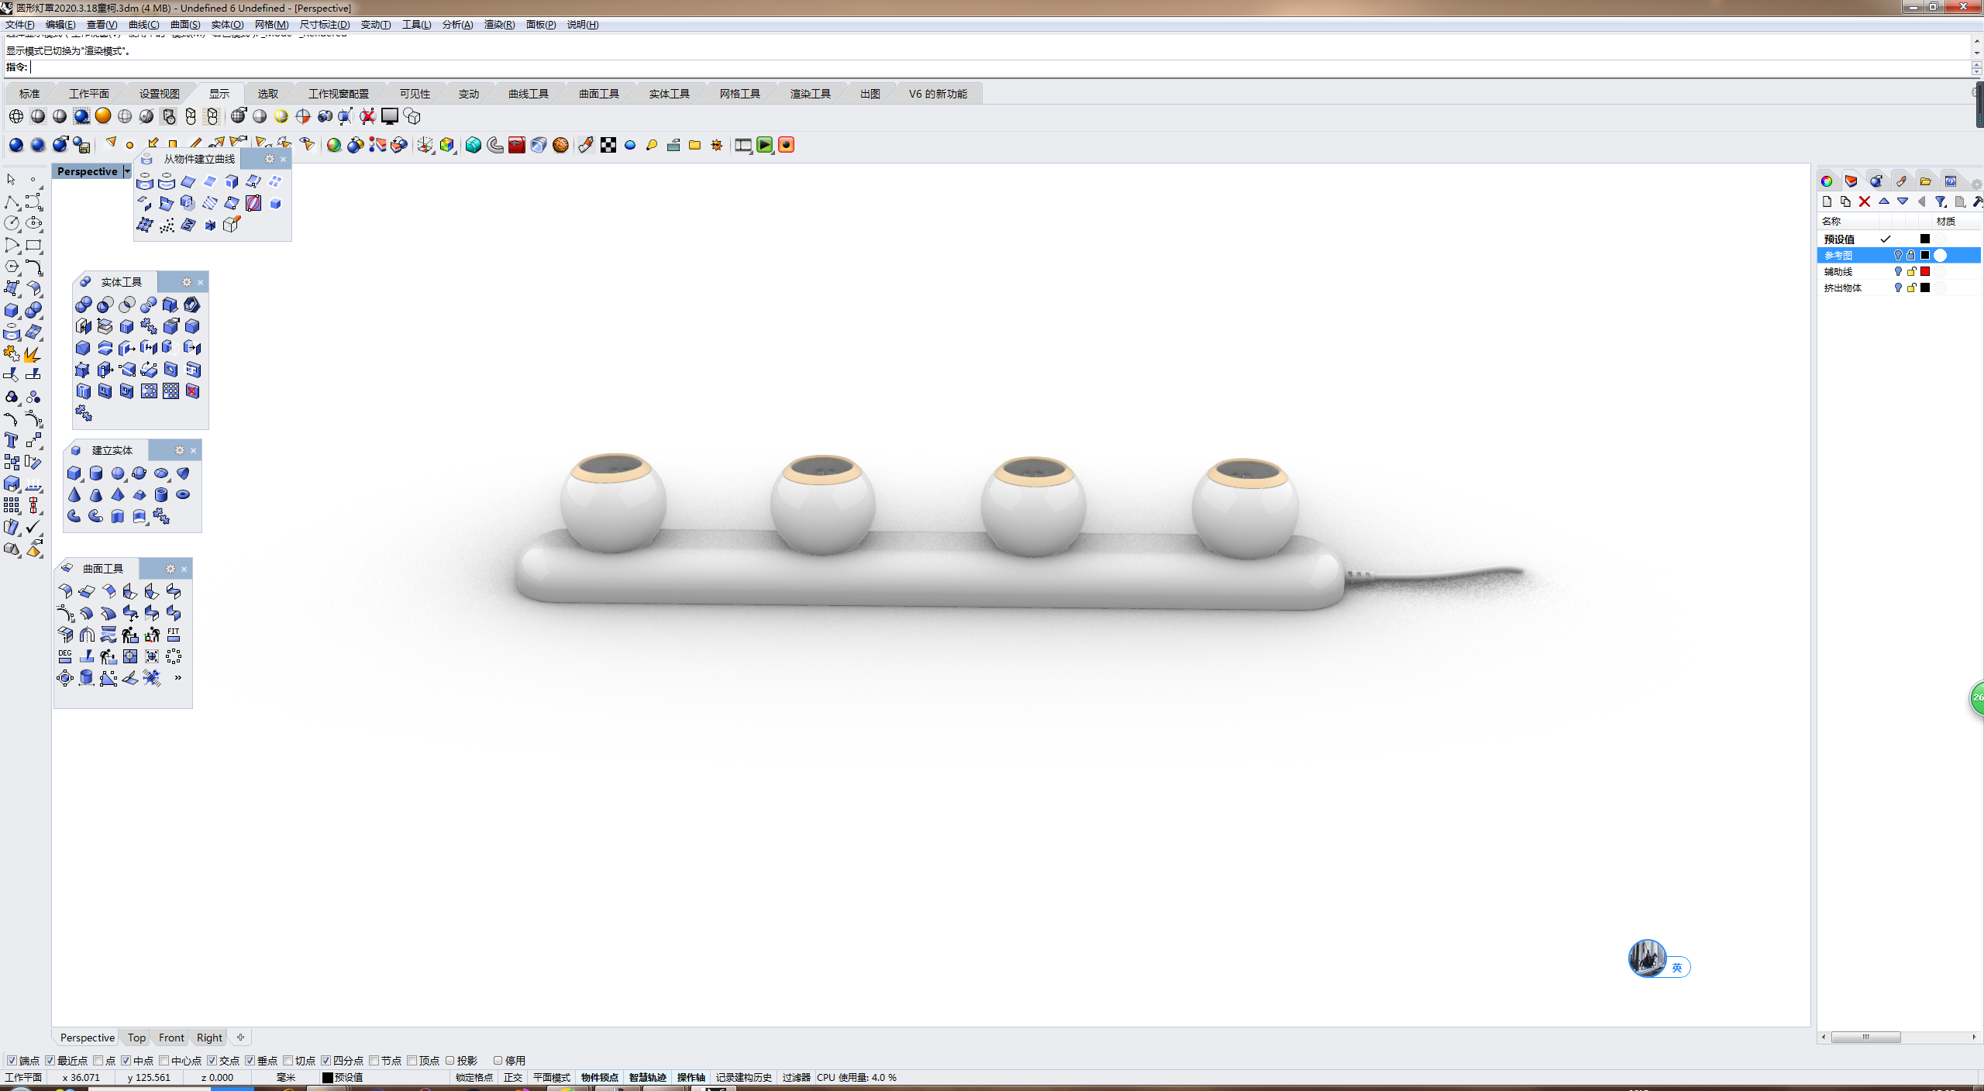Click the red X delete layer icon

coord(1865,202)
